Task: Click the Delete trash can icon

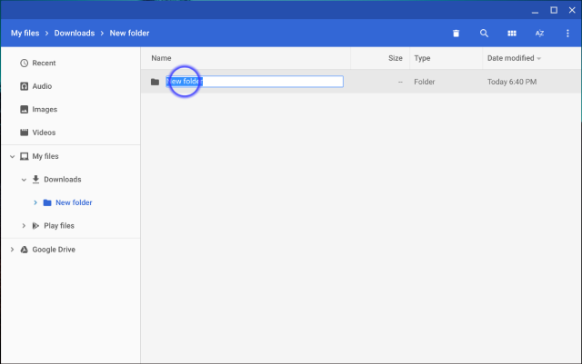Action: click(456, 34)
